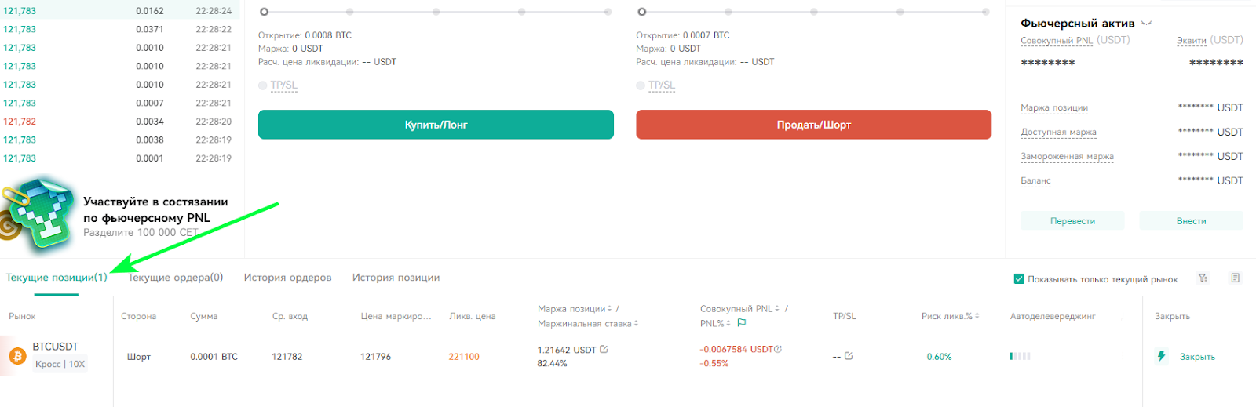Viewport: 1256px width, 407px height.
Task: Sort by cumulative PNL column arrows
Action: point(777,309)
